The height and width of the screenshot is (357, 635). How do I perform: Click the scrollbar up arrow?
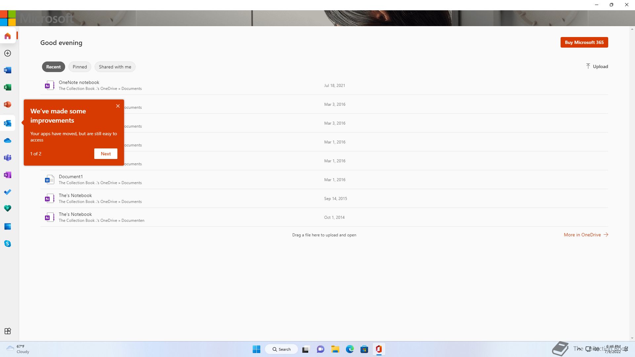[632, 29]
